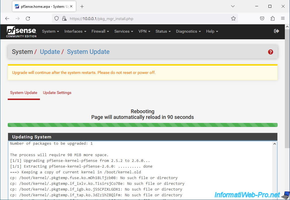The image size is (290, 200).
Task: Click the Updating System panel header
Action: coord(143,137)
